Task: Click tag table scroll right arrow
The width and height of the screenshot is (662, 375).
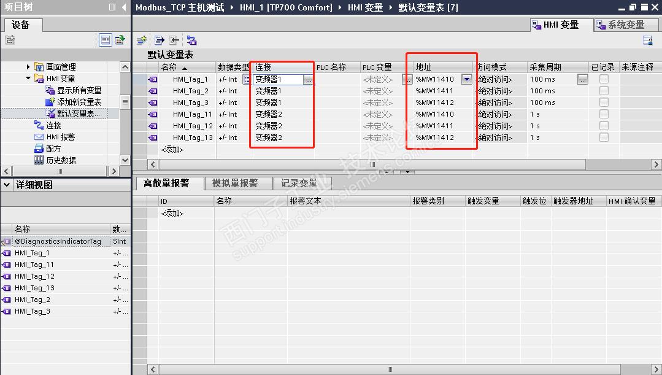Action: point(656,164)
